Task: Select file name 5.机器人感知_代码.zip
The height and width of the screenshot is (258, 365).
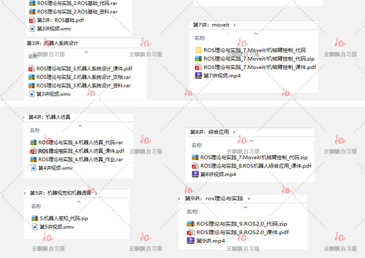Action: click(64, 219)
